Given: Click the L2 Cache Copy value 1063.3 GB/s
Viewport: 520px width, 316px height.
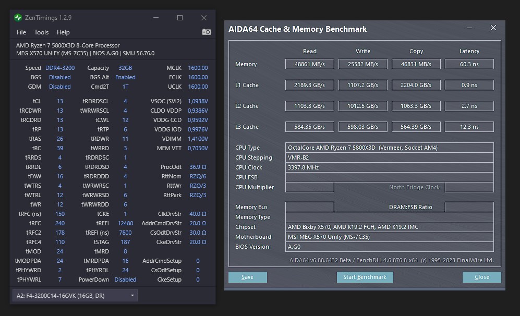Looking at the screenshot, I should click(416, 106).
